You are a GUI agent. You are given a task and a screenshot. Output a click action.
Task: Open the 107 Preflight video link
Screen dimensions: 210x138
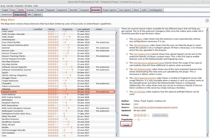pyautogui.click(x=139, y=92)
